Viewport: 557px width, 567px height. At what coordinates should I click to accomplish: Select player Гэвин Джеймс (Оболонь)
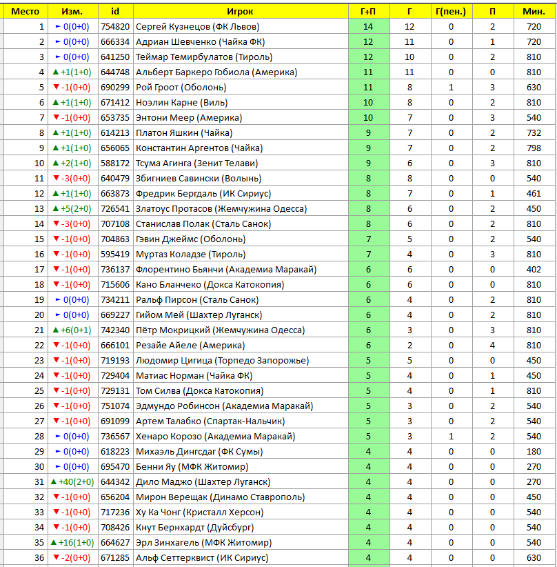click(x=190, y=239)
